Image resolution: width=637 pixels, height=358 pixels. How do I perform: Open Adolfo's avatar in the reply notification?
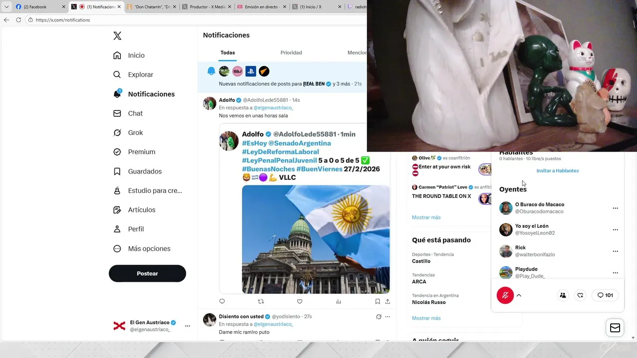pos(210,103)
